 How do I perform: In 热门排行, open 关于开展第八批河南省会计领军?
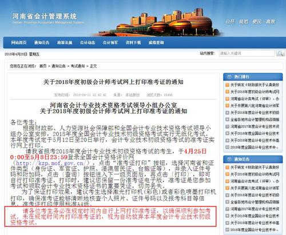point(255,106)
